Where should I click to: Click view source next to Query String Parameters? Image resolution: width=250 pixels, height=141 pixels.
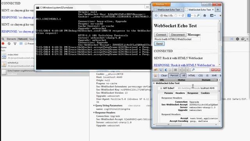(x=134, y=106)
